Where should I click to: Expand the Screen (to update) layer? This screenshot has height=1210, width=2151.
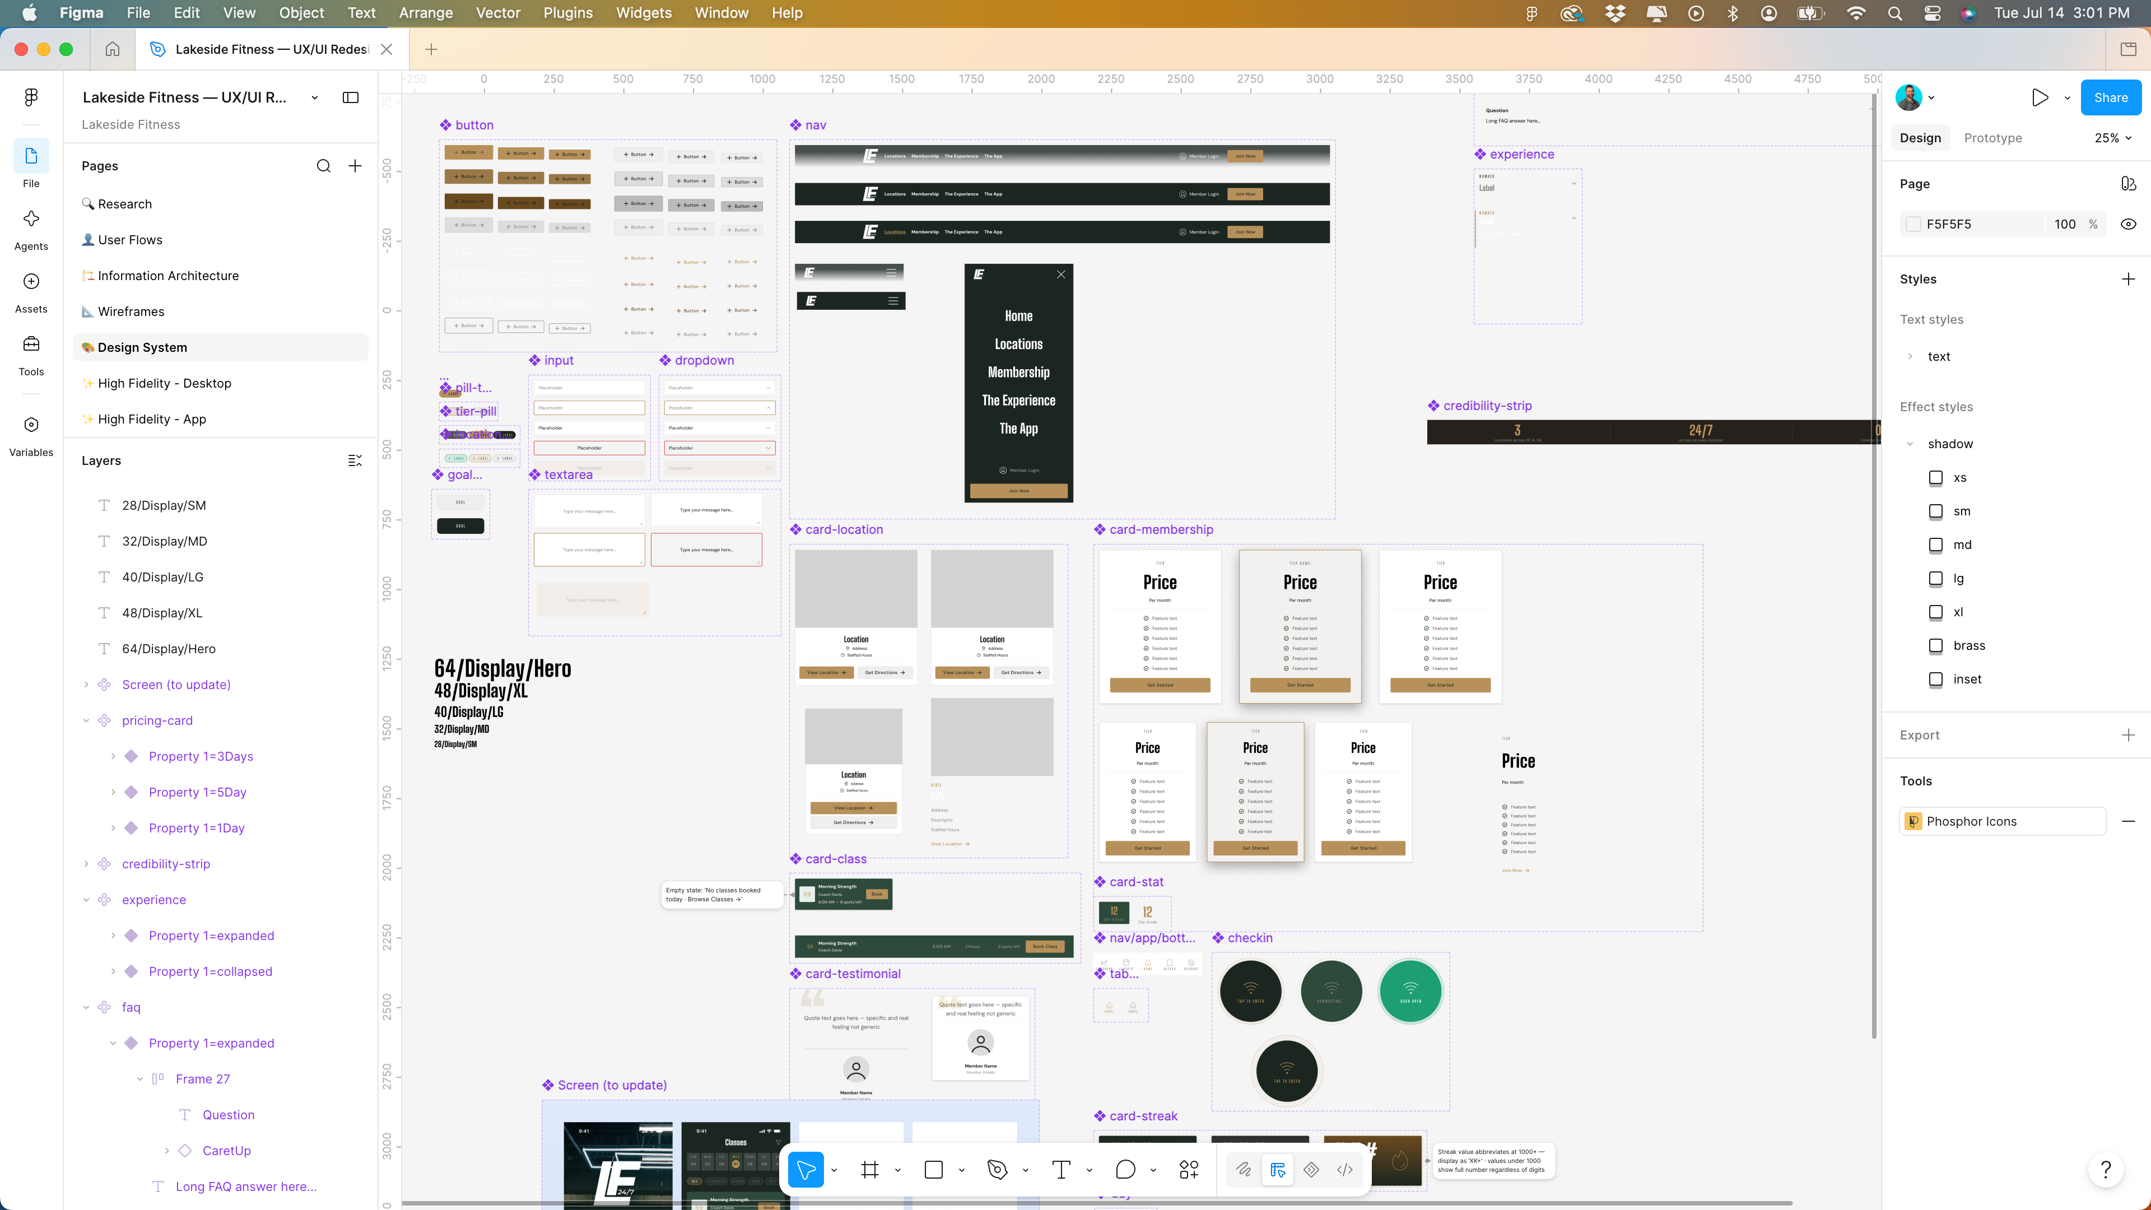tap(86, 685)
